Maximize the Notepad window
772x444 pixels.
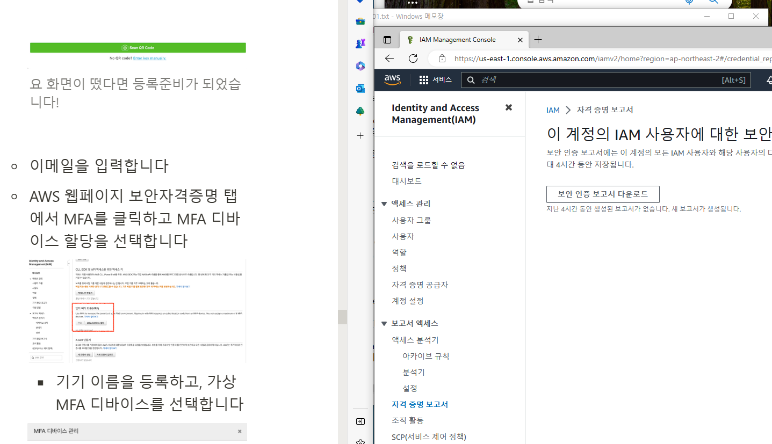pyautogui.click(x=731, y=16)
